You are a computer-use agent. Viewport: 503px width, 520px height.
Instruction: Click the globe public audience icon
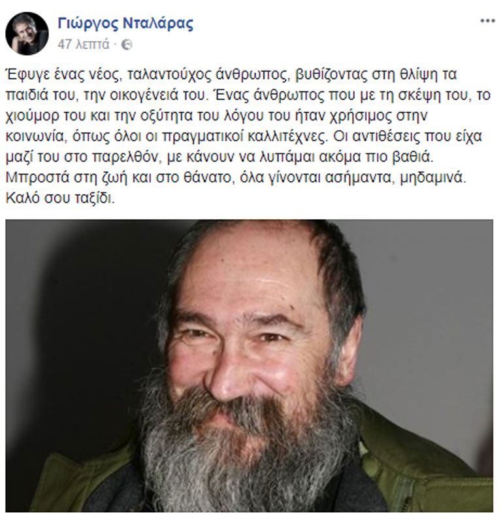(x=127, y=44)
